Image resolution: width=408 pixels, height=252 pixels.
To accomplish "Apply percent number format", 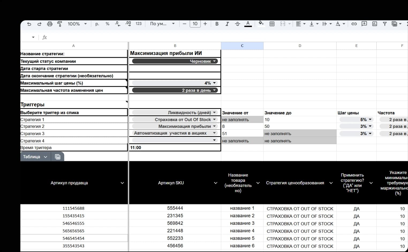I will [x=107, y=24].
